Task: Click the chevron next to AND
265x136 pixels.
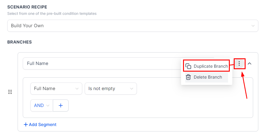Action: coord(48,105)
